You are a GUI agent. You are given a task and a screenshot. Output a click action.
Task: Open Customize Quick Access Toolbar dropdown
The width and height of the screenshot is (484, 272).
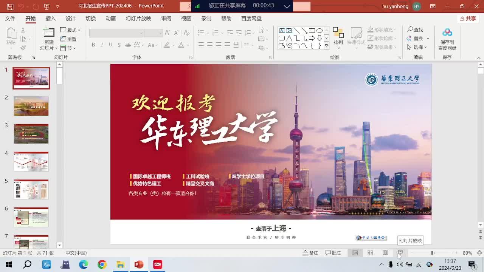tap(57, 6)
